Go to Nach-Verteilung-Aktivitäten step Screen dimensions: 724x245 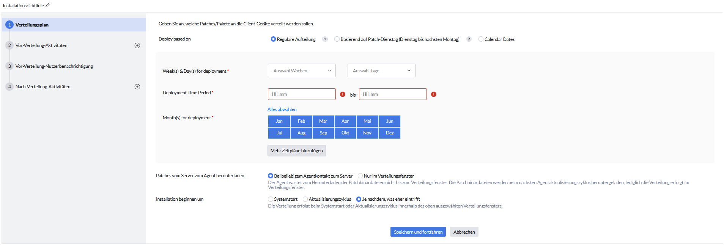(43, 87)
